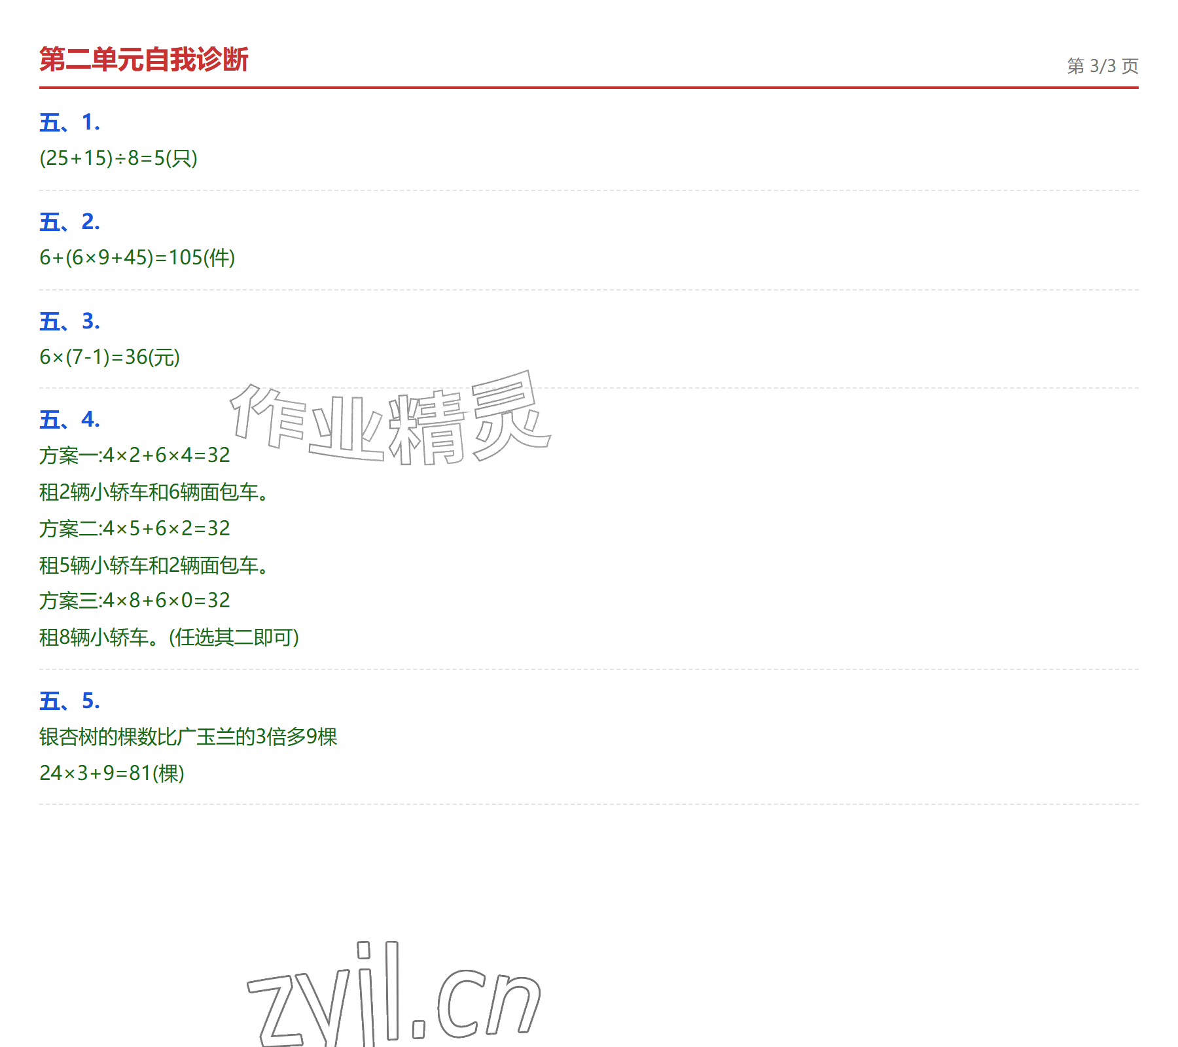The image size is (1178, 1047).
Task: Click the line 方案一:4×2+6×4=32
Action: tap(135, 455)
